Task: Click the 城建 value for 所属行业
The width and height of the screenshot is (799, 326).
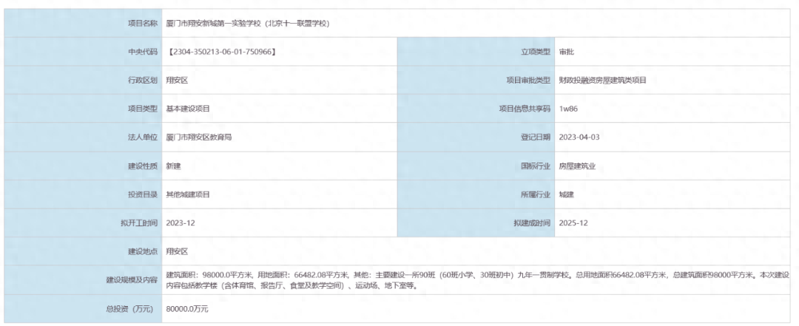Action: tap(566, 194)
